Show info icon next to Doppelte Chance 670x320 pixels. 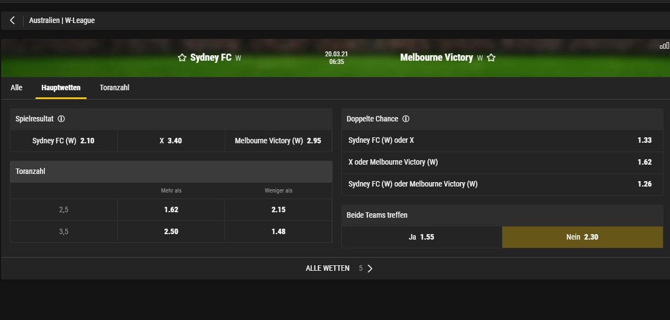click(x=406, y=119)
